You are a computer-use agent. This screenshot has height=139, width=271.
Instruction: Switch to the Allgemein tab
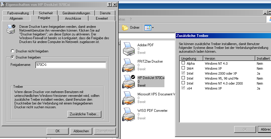[16, 18]
